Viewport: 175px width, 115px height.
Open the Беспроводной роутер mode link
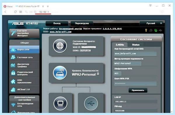(70, 29)
